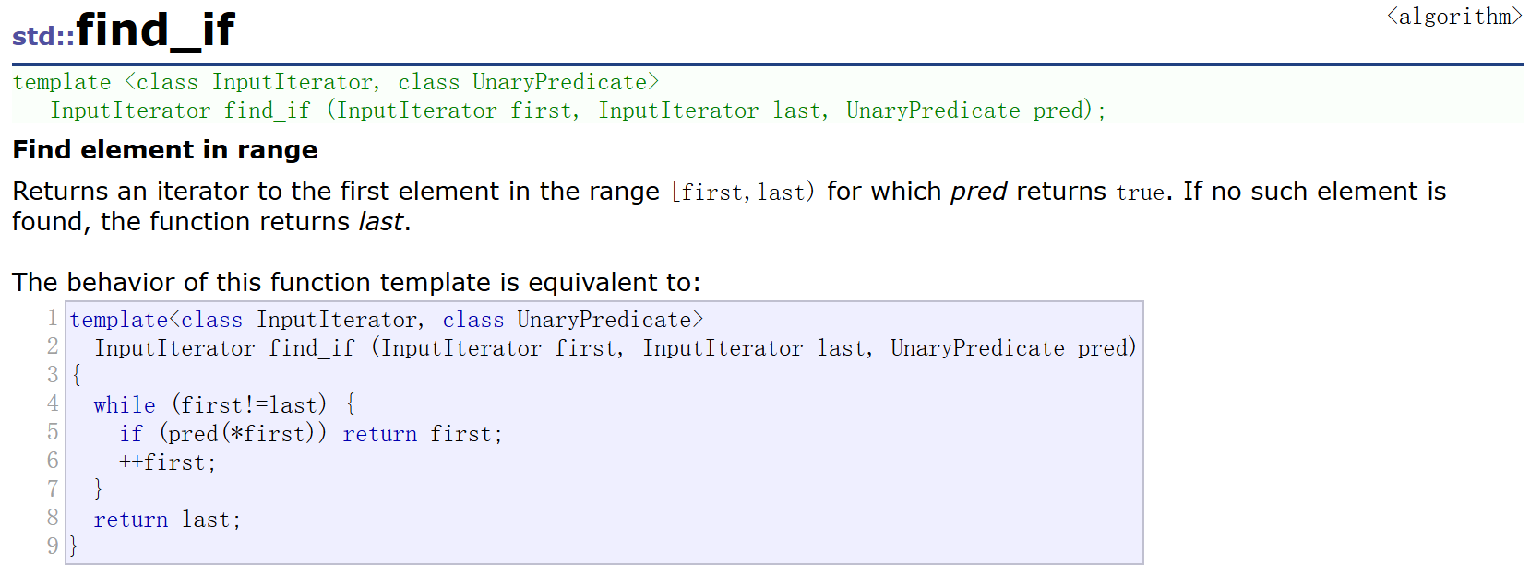Click the italic word 'pred' in the description
Image resolution: width=1530 pixels, height=573 pixels.
pyautogui.click(x=978, y=192)
